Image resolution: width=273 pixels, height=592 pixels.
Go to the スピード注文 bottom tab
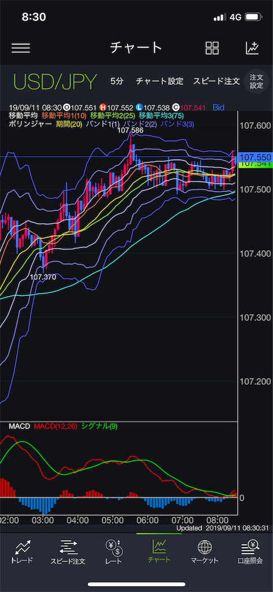coord(68,552)
